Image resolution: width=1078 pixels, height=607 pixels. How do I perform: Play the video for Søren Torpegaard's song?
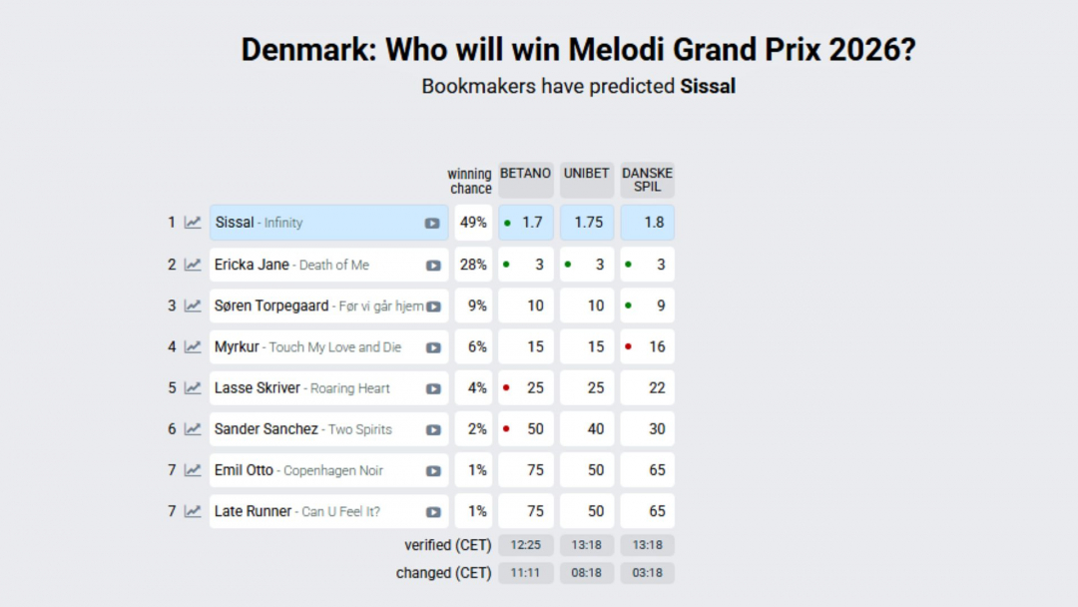point(433,306)
